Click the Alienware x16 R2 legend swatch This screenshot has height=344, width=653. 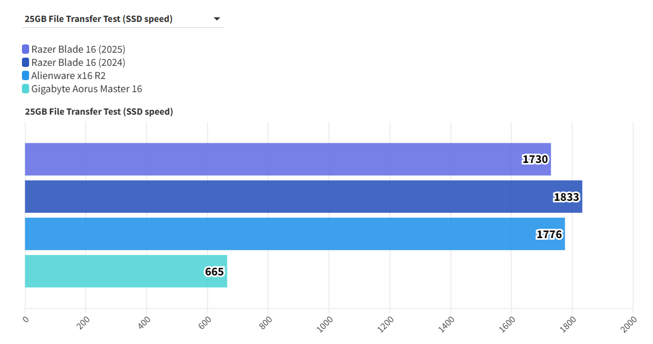(26, 76)
